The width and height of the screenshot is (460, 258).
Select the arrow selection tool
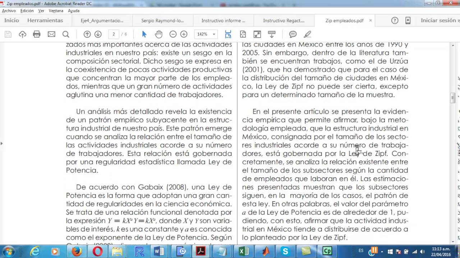pyautogui.click(x=144, y=34)
